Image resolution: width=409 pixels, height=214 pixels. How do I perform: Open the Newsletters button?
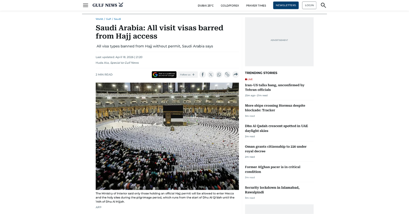point(286,5)
